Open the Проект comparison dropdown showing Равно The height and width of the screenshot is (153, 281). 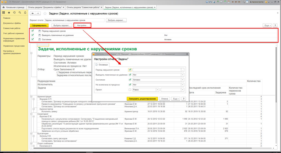[x=158, y=90]
